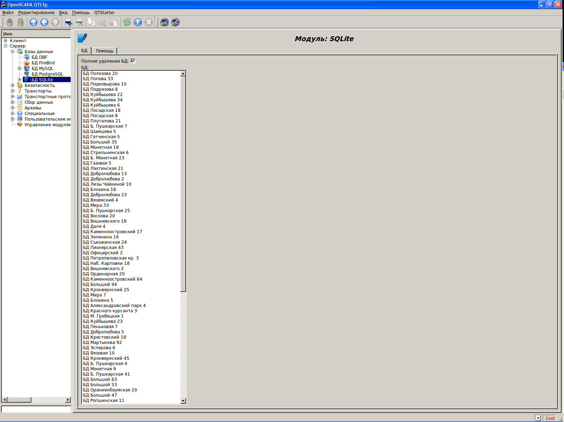This screenshot has width=564, height=422.
Task: Open the 'Файл' menu
Action: (x=8, y=13)
